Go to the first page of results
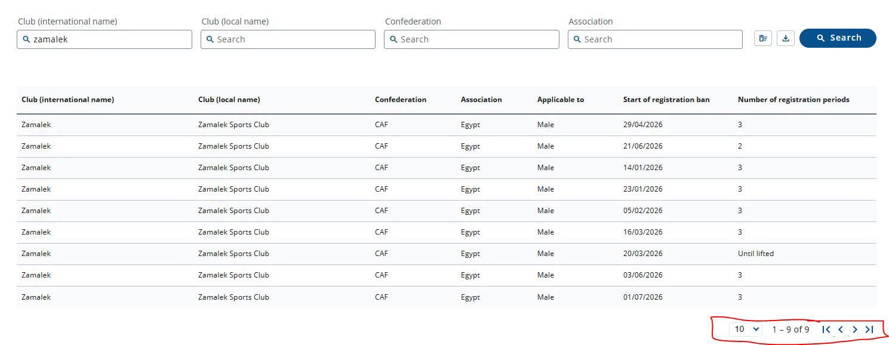This screenshot has width=889, height=345. tap(826, 329)
